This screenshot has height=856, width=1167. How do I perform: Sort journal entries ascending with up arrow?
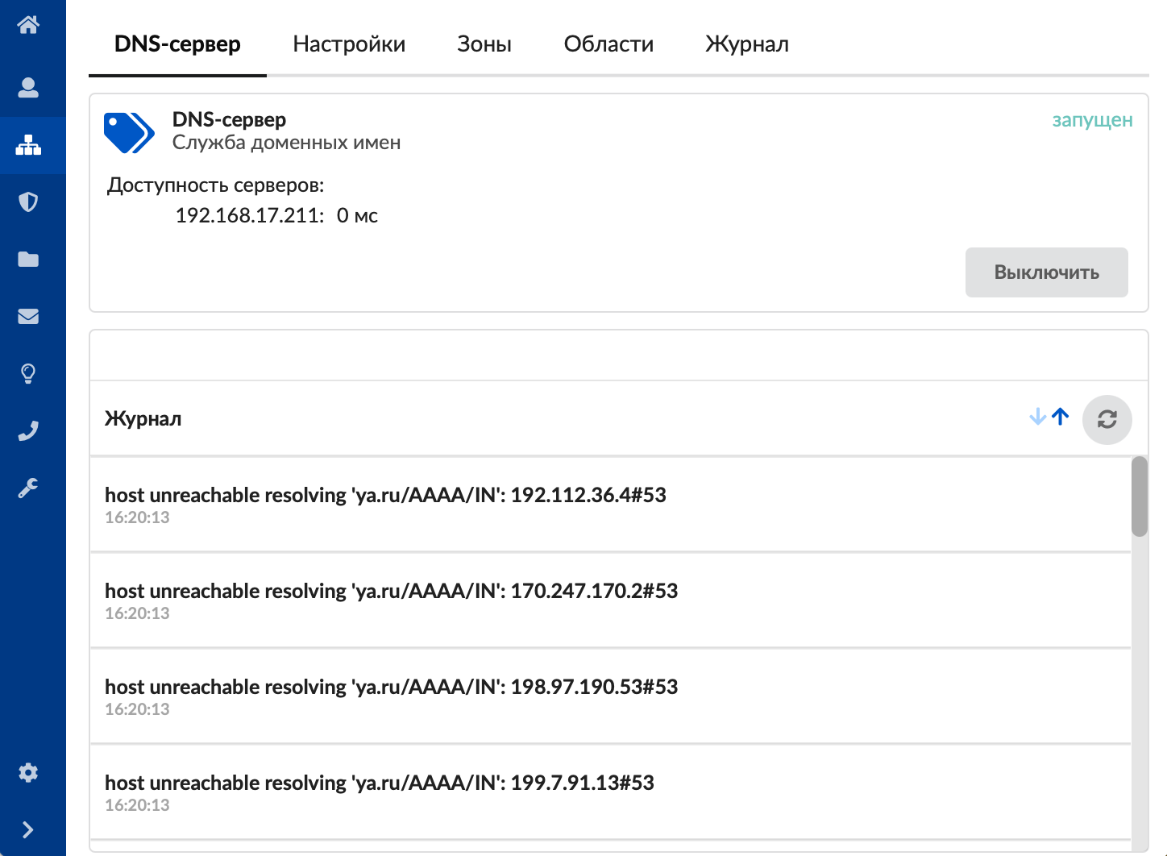click(1061, 417)
